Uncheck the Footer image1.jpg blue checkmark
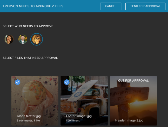Viewport: 168px width, 127px height. 67,82
